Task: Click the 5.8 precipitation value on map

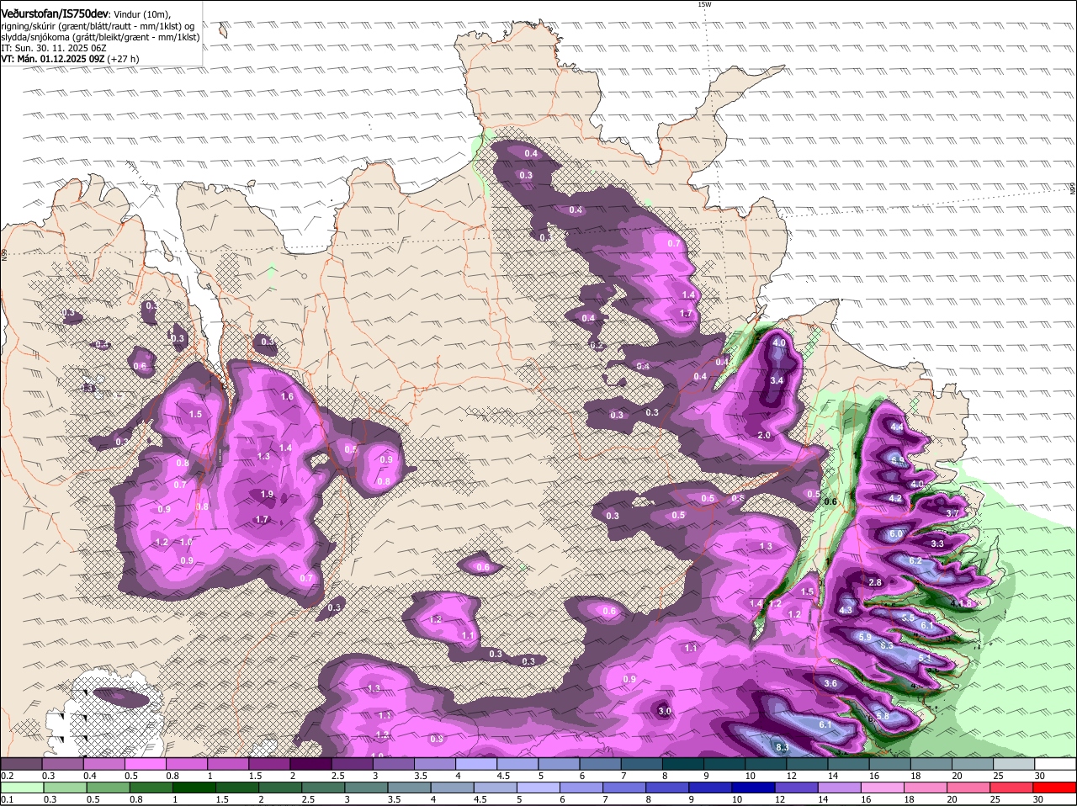Action: (x=883, y=716)
